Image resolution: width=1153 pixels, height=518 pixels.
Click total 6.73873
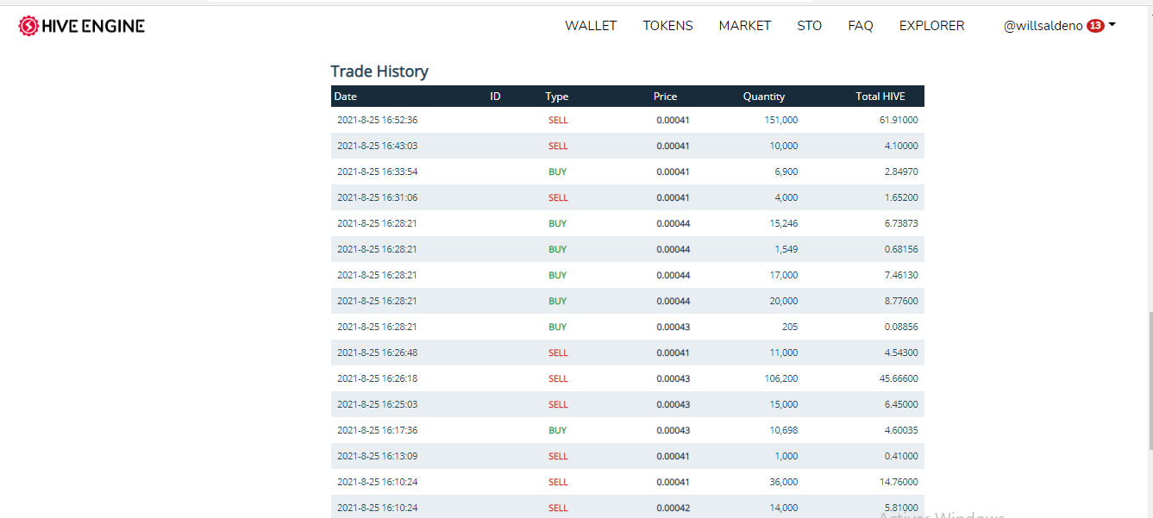point(901,223)
